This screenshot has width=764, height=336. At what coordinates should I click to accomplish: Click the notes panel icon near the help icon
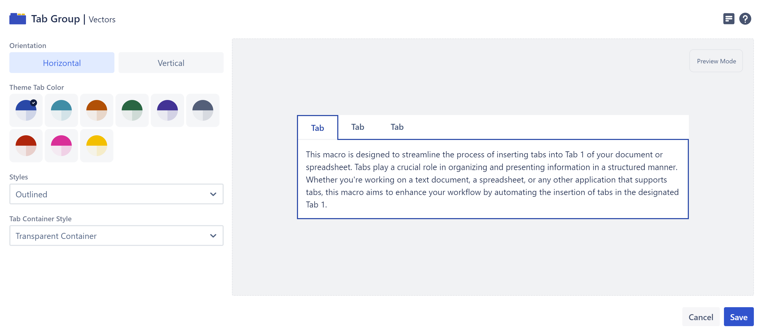pos(729,19)
